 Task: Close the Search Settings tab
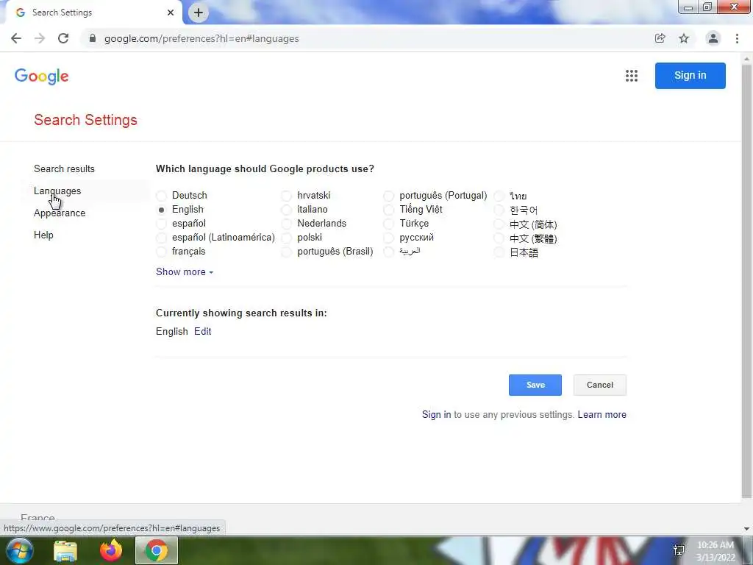171,13
